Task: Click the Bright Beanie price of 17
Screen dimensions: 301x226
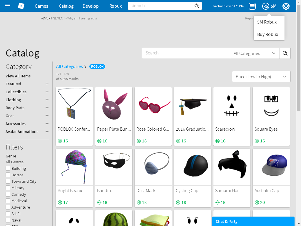Action: coord(63,202)
